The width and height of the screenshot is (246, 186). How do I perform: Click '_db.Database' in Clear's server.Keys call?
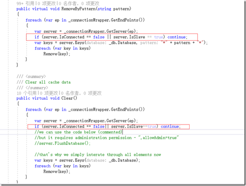pos(122,160)
